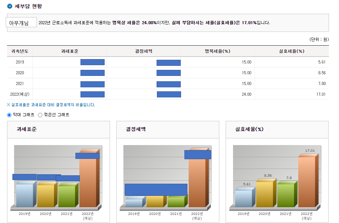Viewport: 339px width, 223px height.
Task: Click the blue arrow icon beside 세부담 현황
Action: coord(10,6)
